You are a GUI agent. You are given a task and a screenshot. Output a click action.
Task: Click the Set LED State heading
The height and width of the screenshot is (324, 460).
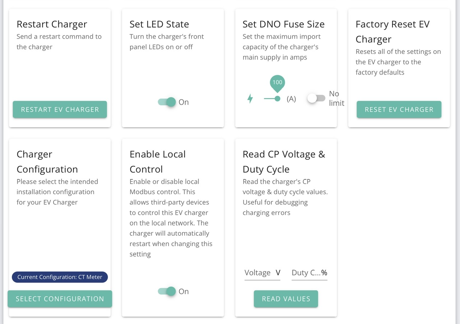[x=159, y=24]
